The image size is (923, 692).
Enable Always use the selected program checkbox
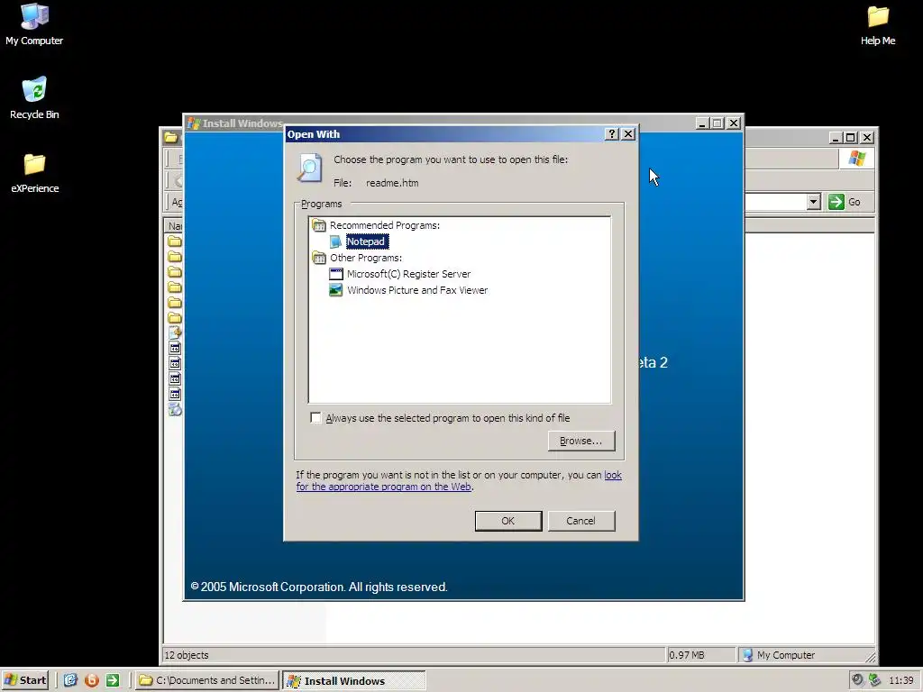click(316, 418)
